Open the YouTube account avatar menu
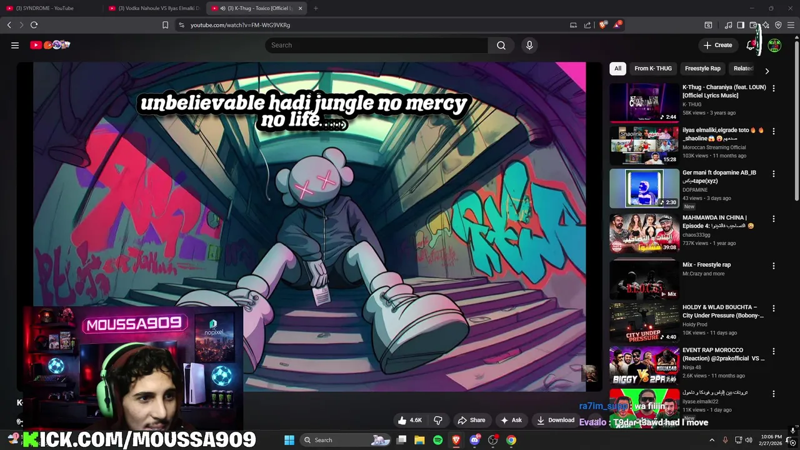800x450 pixels. [x=774, y=45]
